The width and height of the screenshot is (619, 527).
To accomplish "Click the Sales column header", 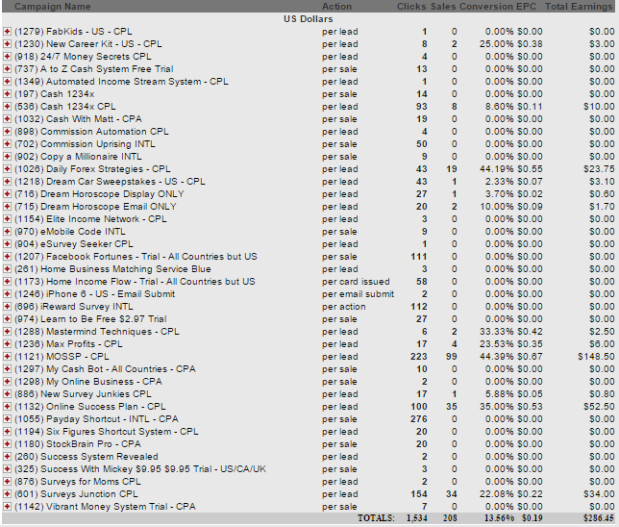I will 443,7.
